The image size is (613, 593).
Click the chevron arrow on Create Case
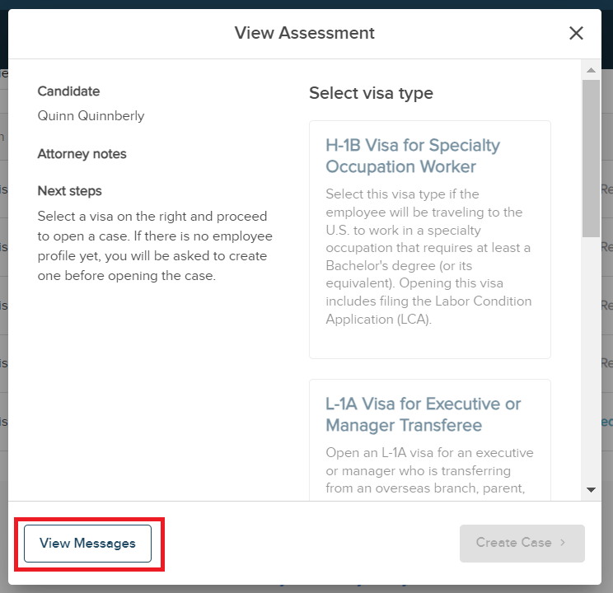(563, 543)
